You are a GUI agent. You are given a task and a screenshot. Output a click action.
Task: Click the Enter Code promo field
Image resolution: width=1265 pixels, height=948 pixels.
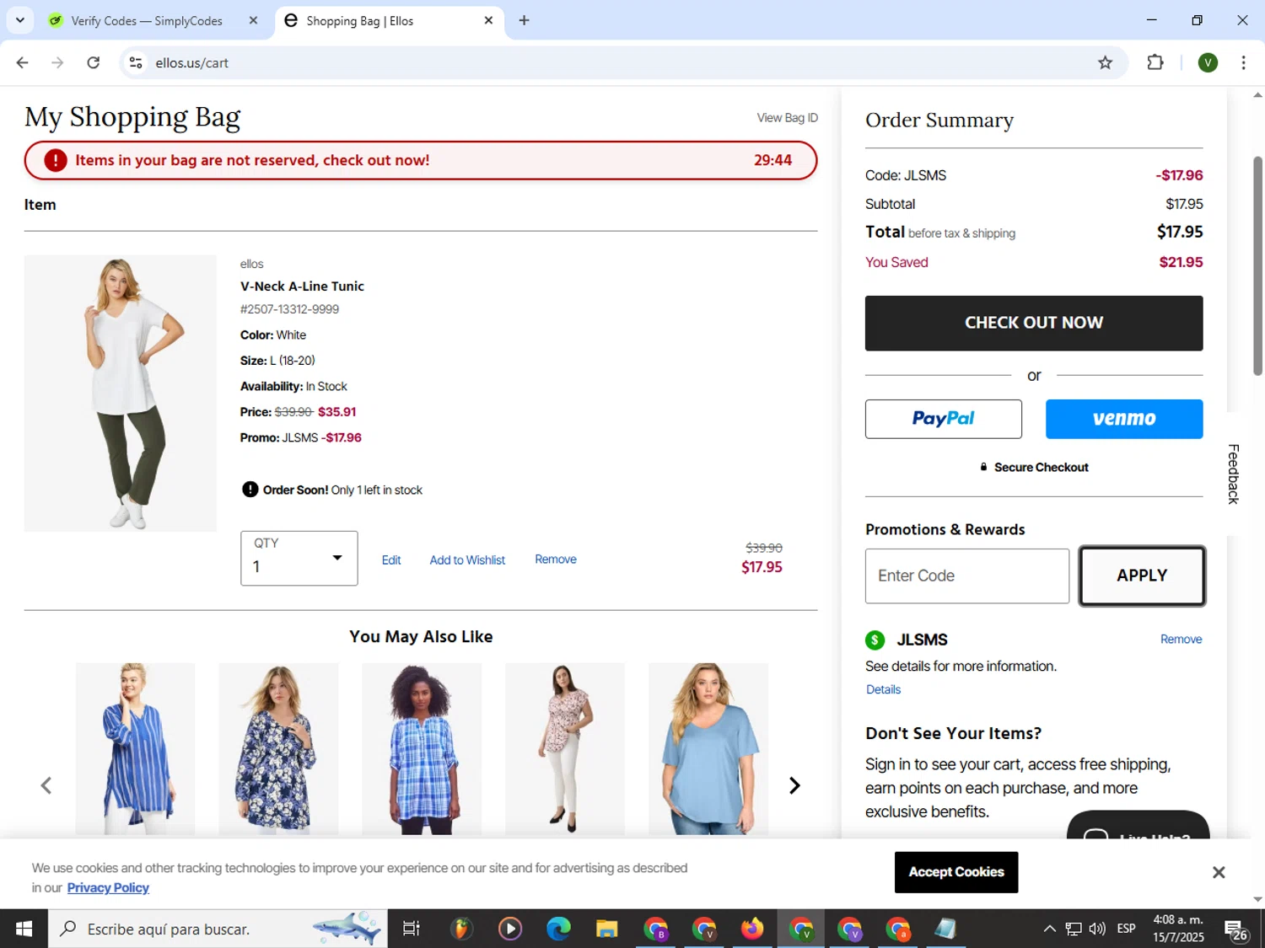click(967, 576)
